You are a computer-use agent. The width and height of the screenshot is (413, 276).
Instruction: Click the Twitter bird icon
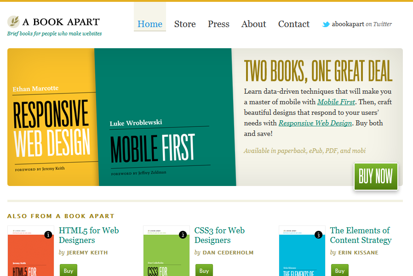coord(326,24)
